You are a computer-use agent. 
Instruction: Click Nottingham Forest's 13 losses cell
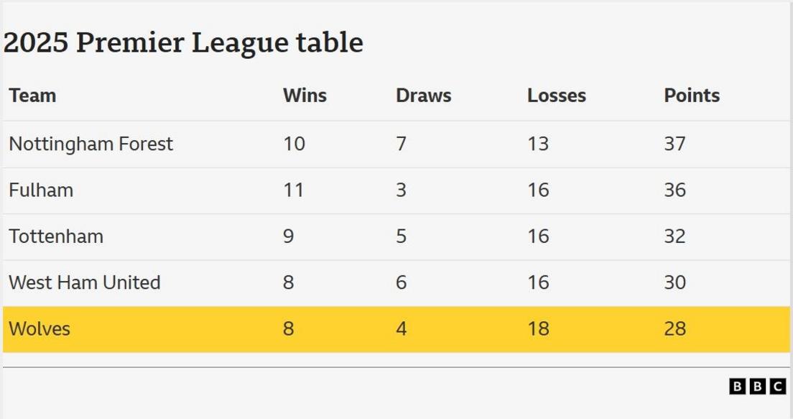[538, 144]
